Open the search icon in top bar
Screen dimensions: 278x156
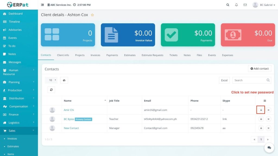tap(228, 5)
